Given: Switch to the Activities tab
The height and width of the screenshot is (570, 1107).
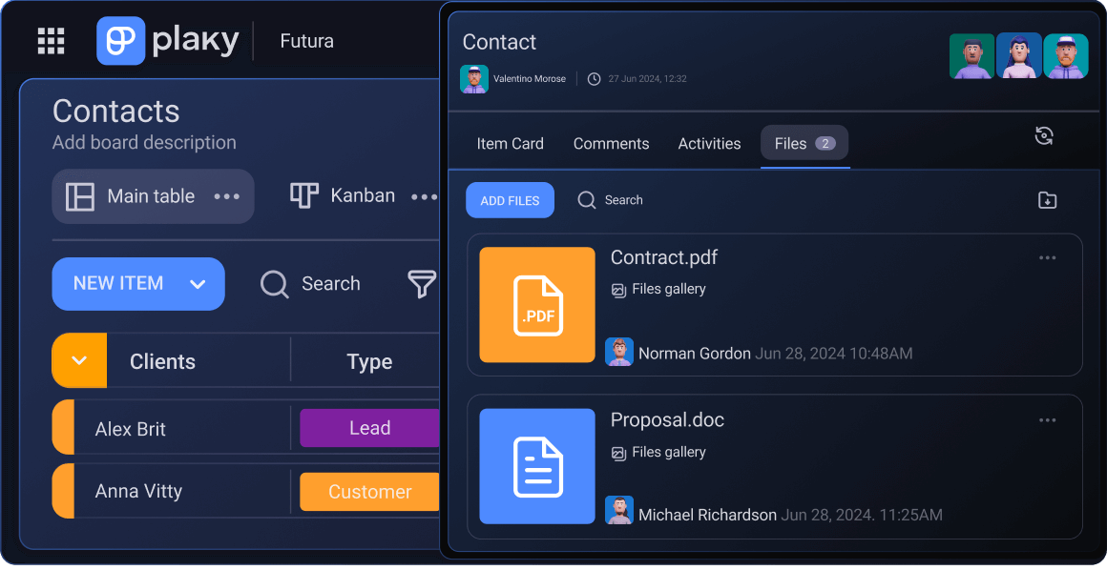Looking at the screenshot, I should tap(708, 143).
